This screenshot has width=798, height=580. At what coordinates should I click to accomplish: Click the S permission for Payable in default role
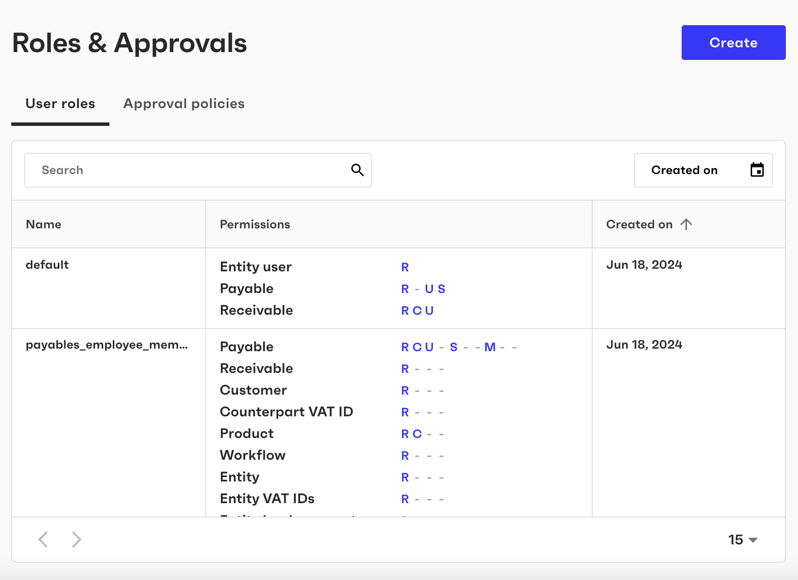pos(442,288)
